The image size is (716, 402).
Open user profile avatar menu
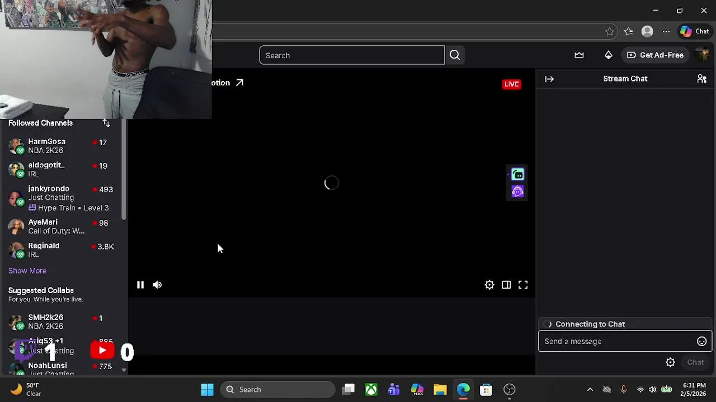pyautogui.click(x=703, y=55)
